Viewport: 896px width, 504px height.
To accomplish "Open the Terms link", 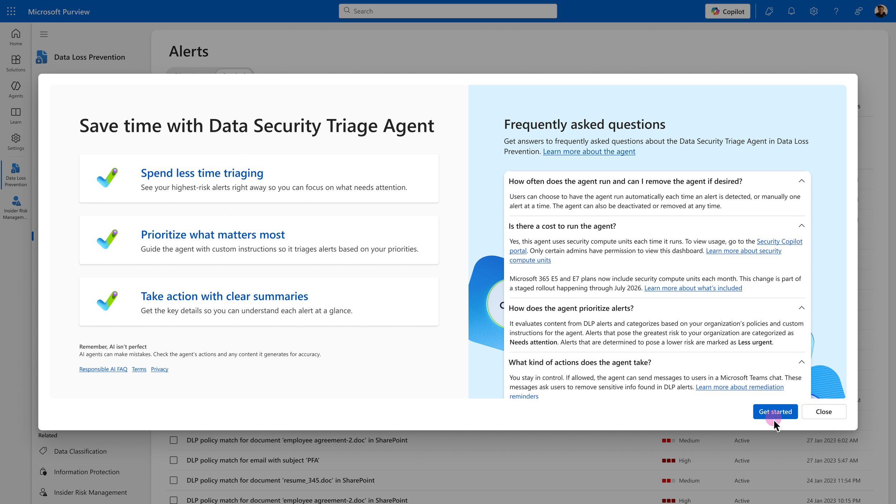I will [x=139, y=369].
